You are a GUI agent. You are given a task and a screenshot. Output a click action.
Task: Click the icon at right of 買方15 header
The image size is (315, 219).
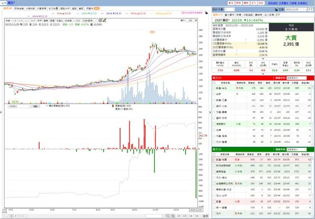tap(309, 78)
